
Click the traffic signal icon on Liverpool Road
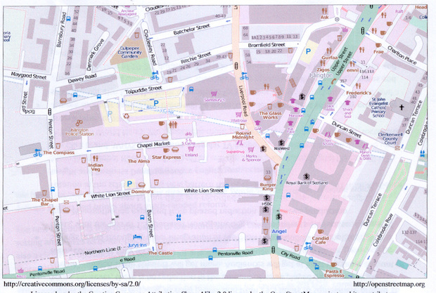236,66
